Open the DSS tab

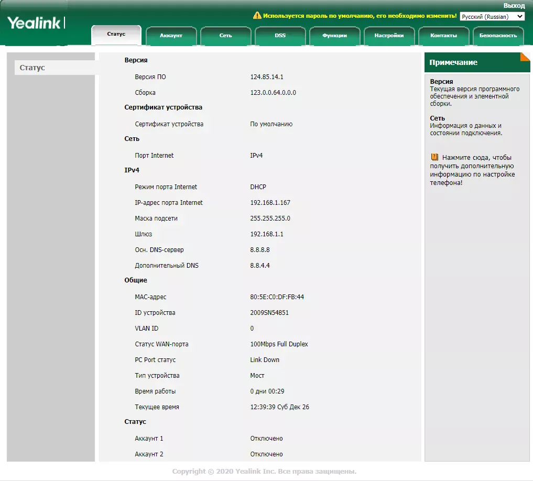[280, 36]
